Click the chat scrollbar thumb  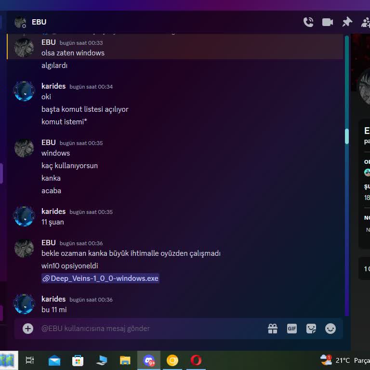pos(347,136)
